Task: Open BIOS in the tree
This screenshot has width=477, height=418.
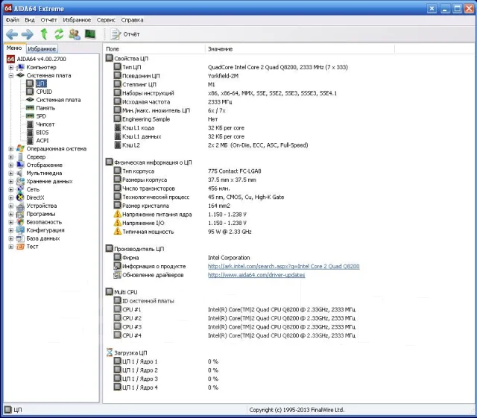Action: [42, 133]
